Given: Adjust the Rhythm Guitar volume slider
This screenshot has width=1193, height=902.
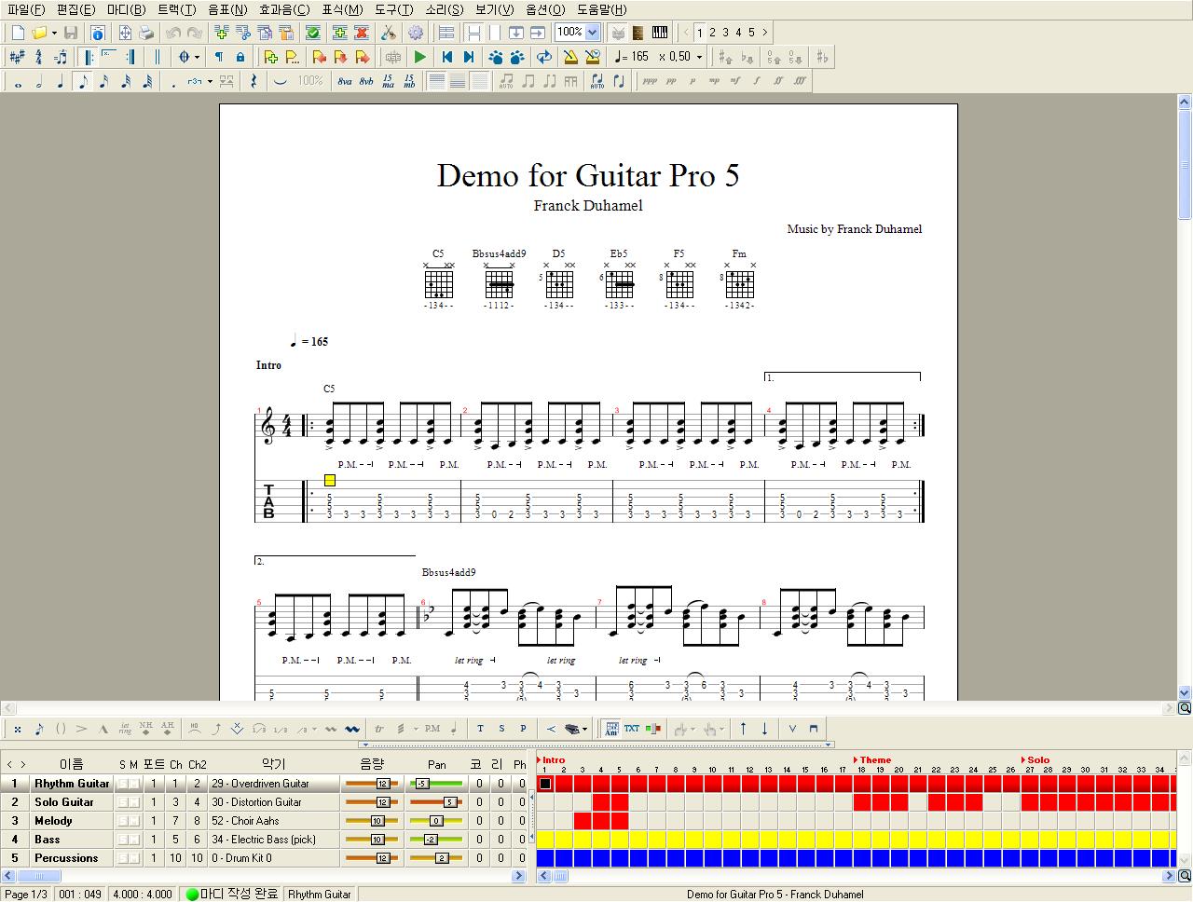Looking at the screenshot, I should [x=371, y=784].
